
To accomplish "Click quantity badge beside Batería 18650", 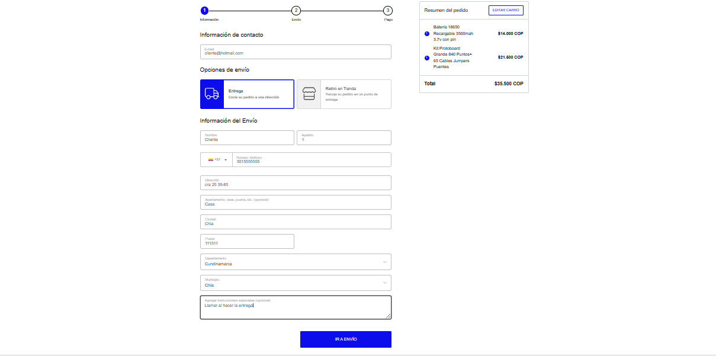I will pos(427,33).
